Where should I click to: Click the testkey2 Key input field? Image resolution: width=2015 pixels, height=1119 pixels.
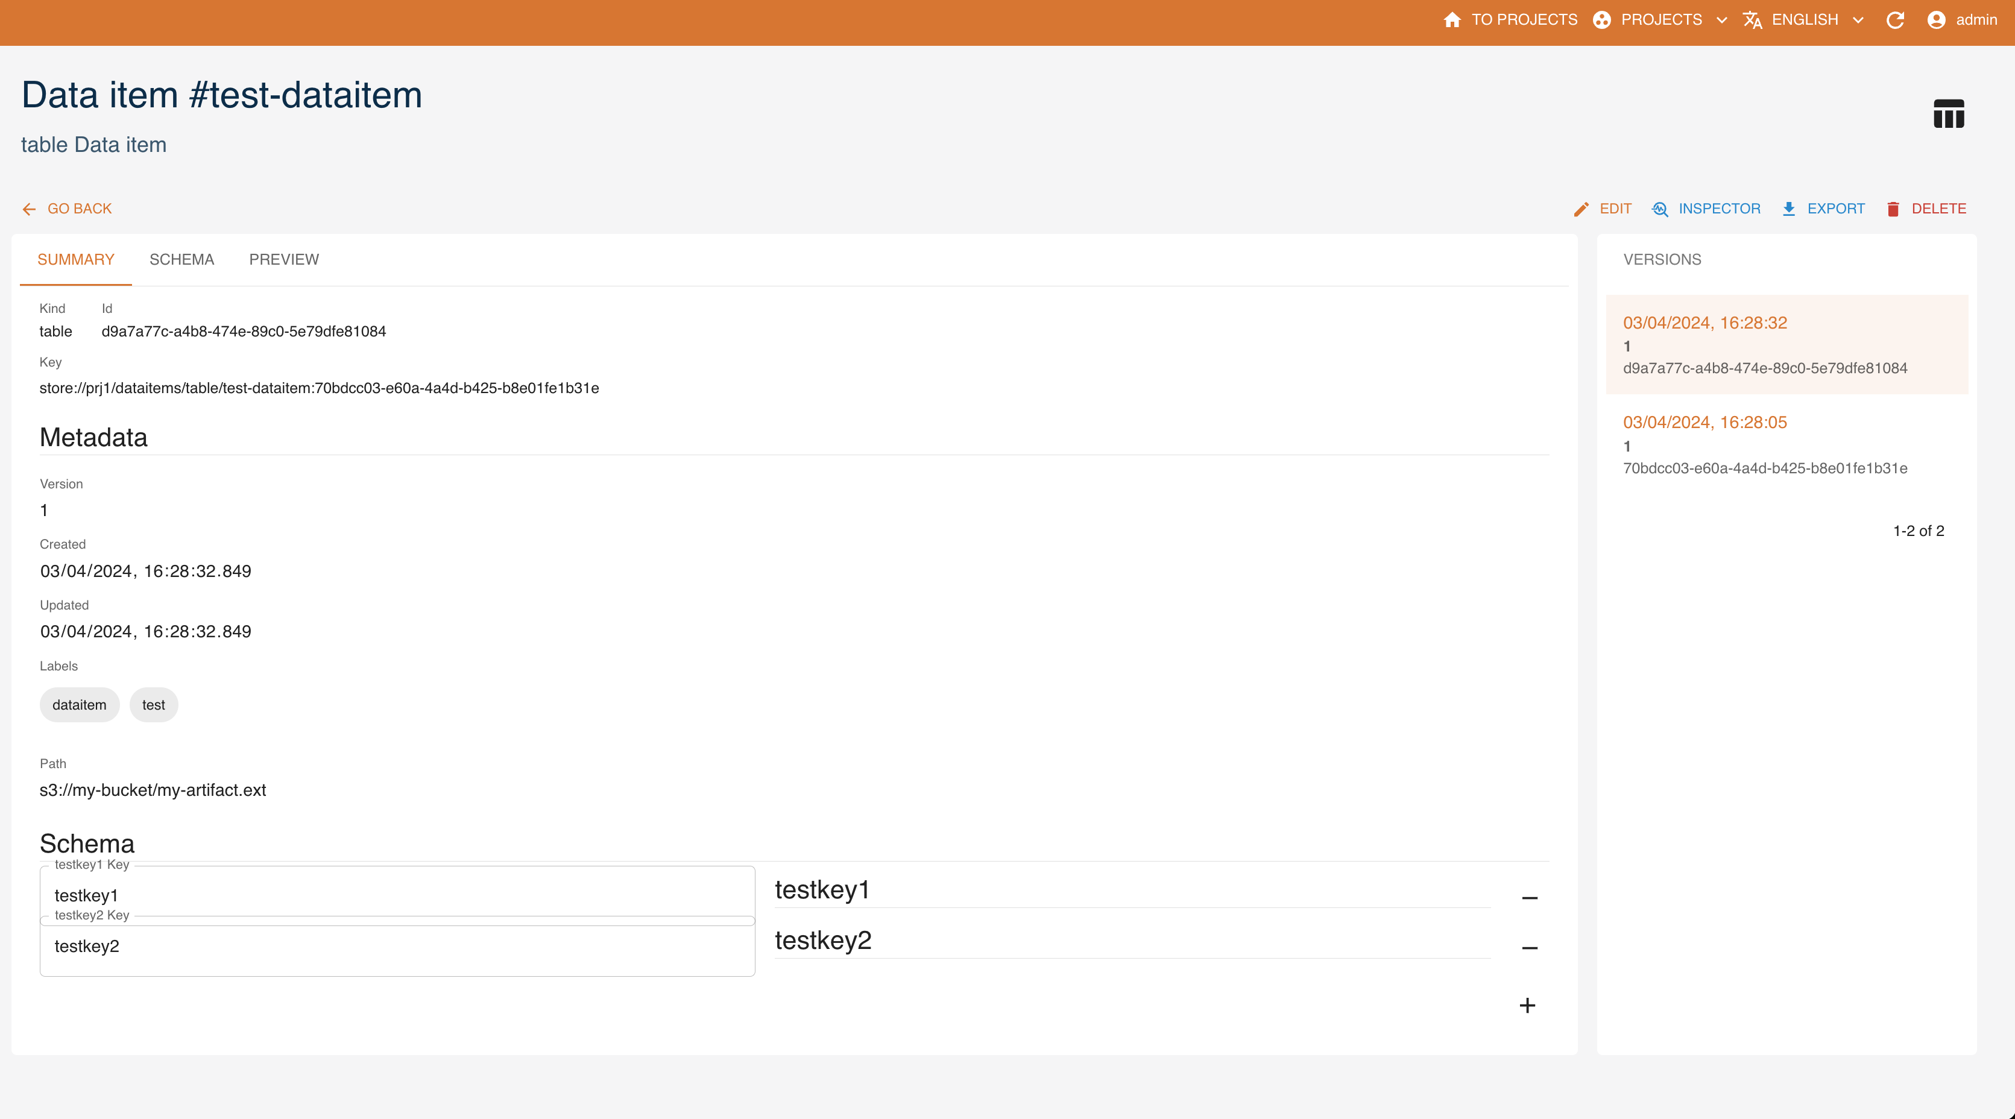(x=397, y=946)
